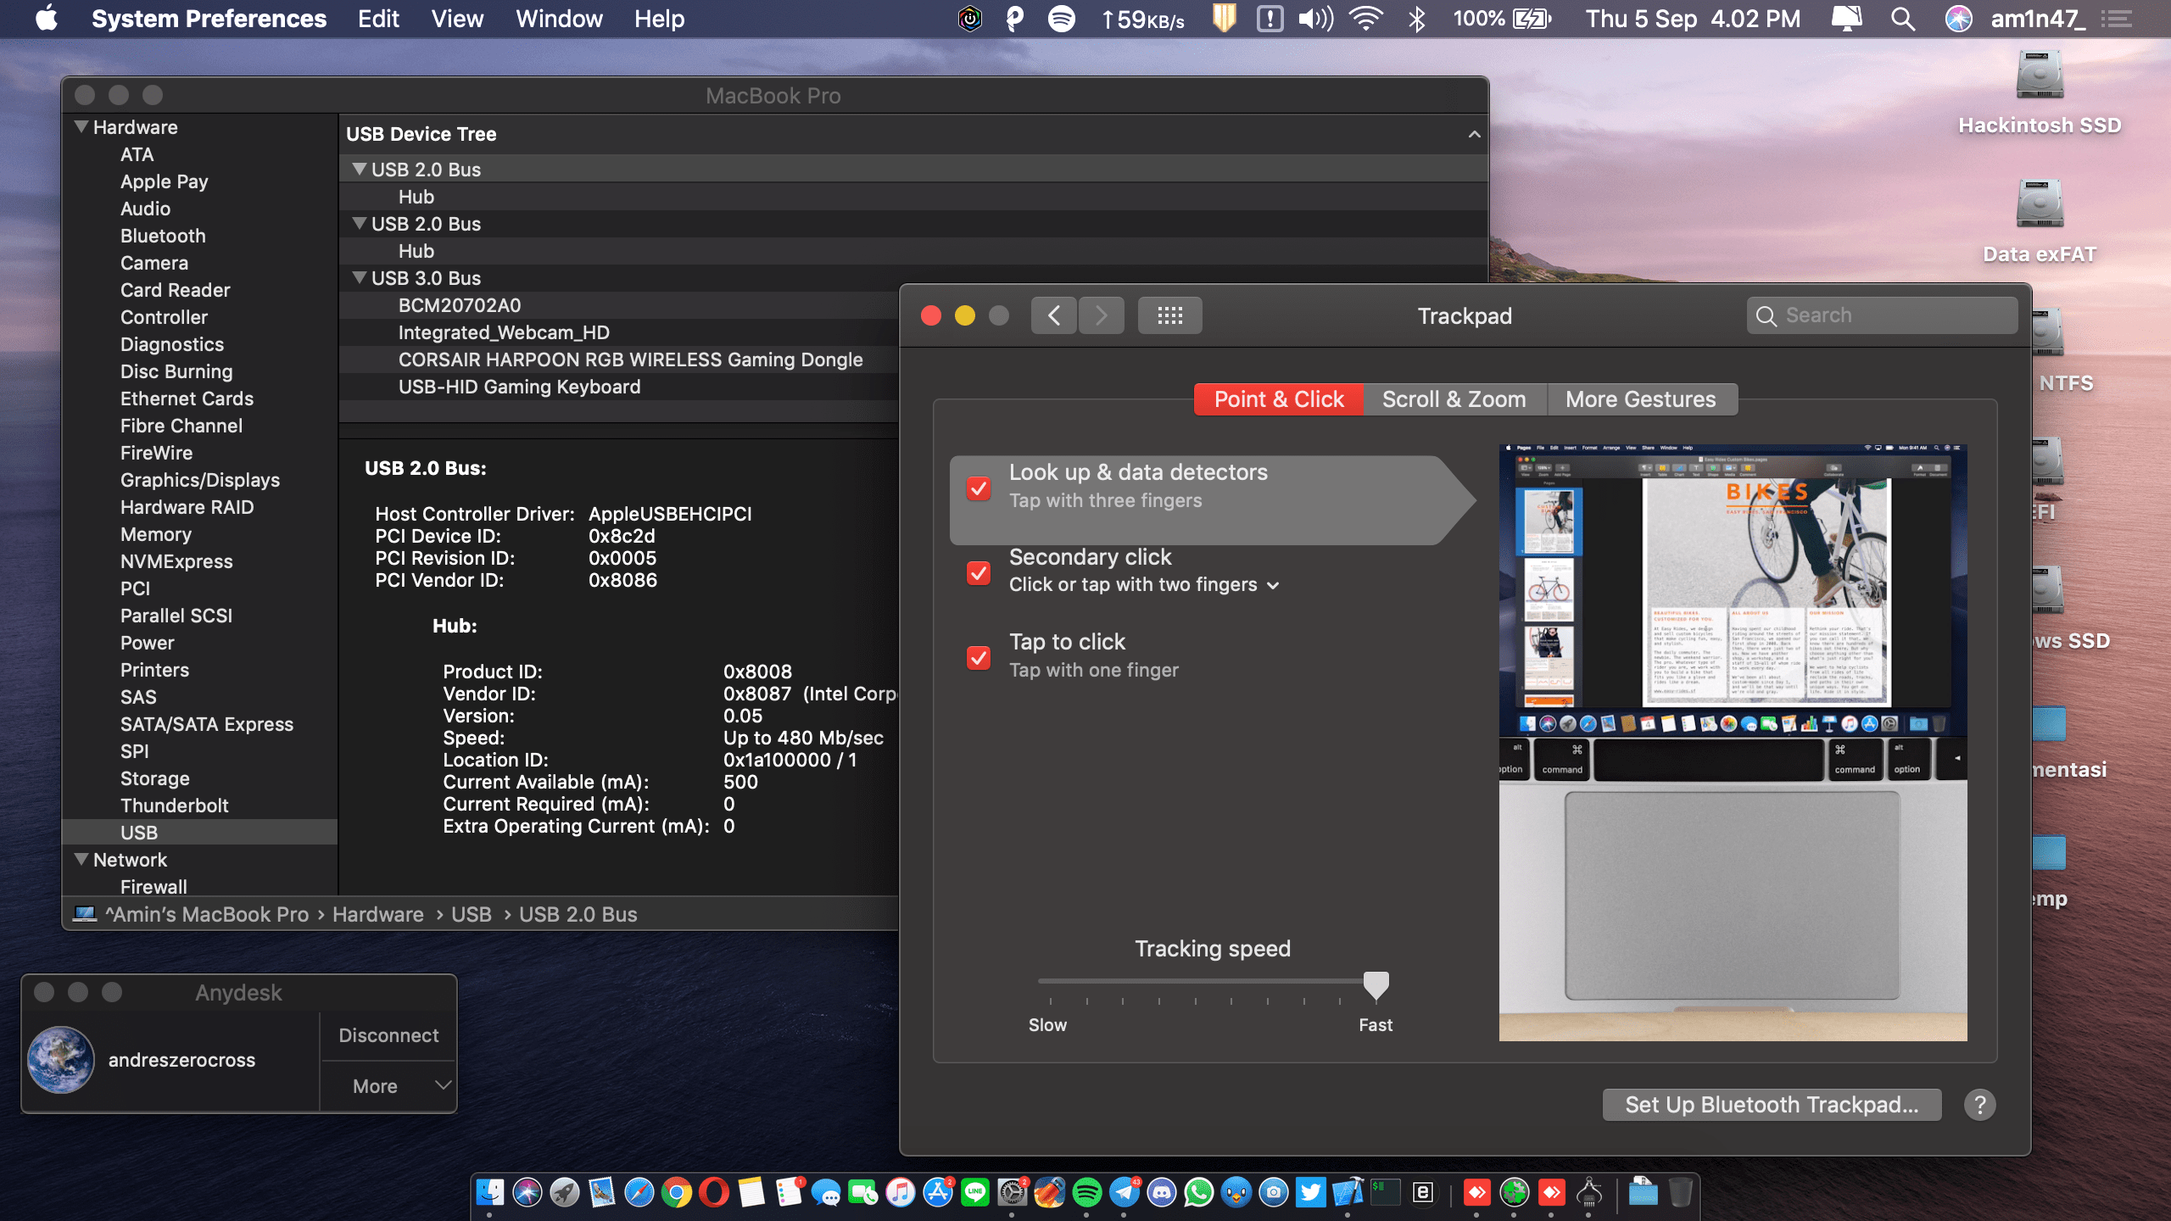
Task: Uncheck Look up & data detectors
Action: point(979,488)
